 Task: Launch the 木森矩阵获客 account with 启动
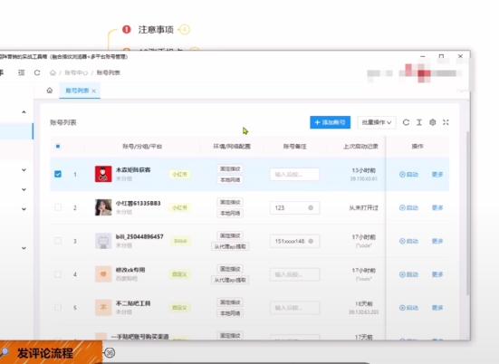click(x=408, y=175)
